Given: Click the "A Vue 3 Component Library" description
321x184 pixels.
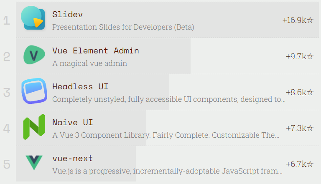Looking at the screenshot, I should (x=166, y=135).
